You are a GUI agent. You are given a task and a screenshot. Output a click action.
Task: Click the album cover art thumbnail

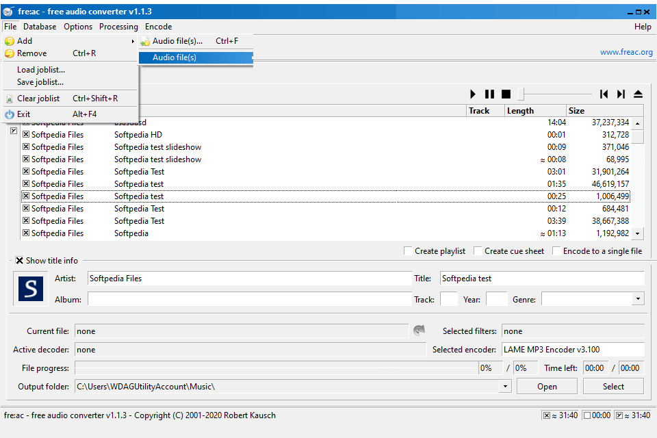click(x=30, y=289)
